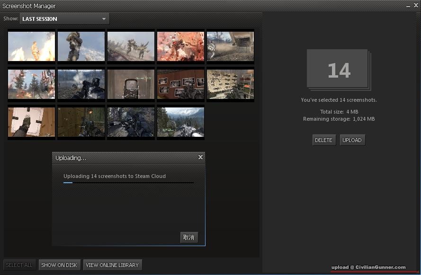Select the two soldiers fighting on slope thumbnail
This screenshot has width=421, height=275.
(131, 46)
